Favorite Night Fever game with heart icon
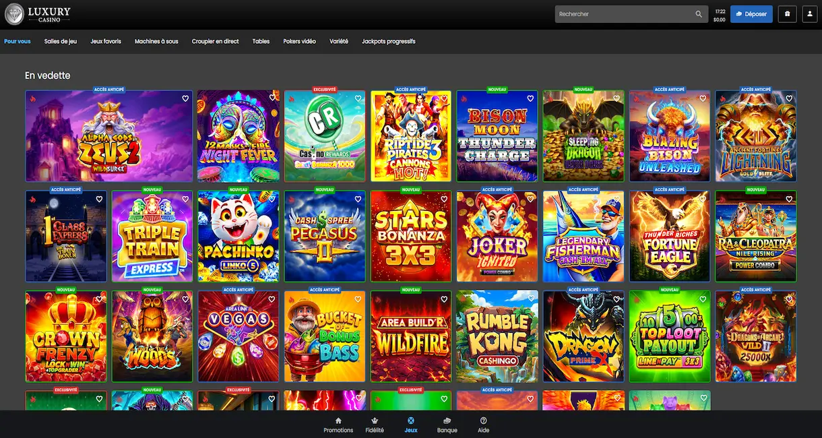 (272, 98)
